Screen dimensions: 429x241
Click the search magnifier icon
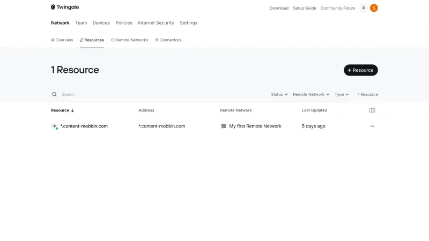(x=55, y=94)
